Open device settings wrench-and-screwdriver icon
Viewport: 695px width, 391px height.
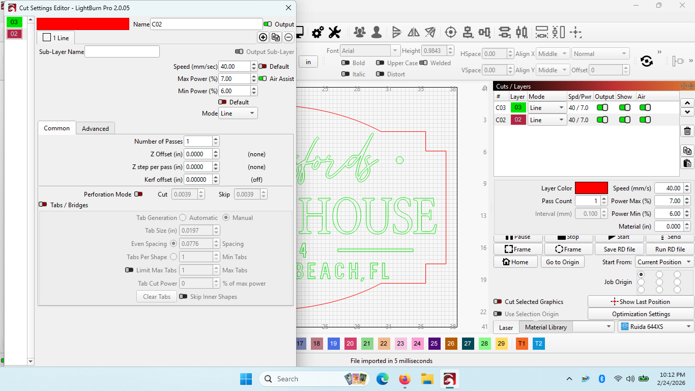click(x=334, y=33)
